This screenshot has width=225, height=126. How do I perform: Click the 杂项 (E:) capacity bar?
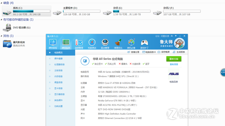132,11
